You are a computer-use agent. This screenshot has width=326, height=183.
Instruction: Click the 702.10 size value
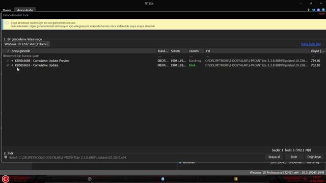coord(315,65)
